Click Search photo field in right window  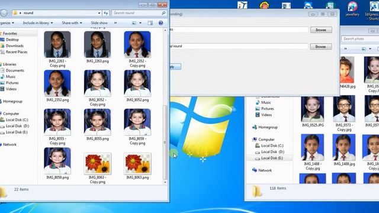click(360, 38)
